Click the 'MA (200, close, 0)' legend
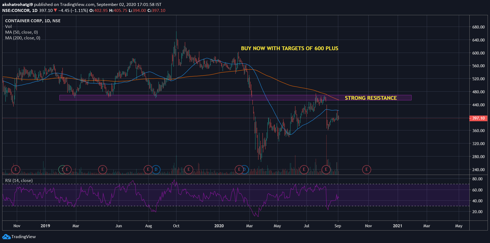 [x=23, y=38]
